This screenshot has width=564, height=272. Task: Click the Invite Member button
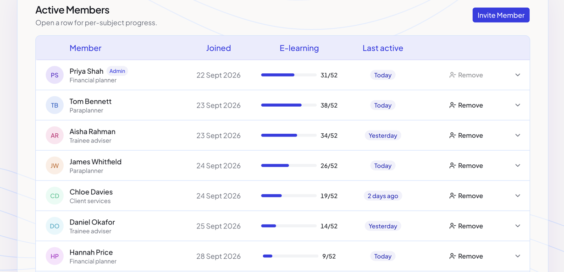point(501,15)
